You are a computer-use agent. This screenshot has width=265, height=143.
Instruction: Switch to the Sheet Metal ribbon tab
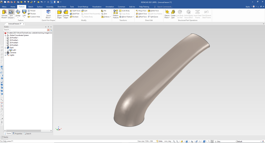tap(61, 6)
